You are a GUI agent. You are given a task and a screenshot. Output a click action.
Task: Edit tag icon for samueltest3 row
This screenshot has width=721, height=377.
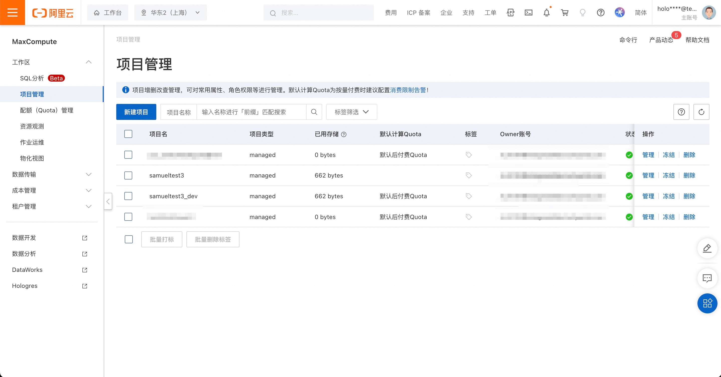pos(469,175)
